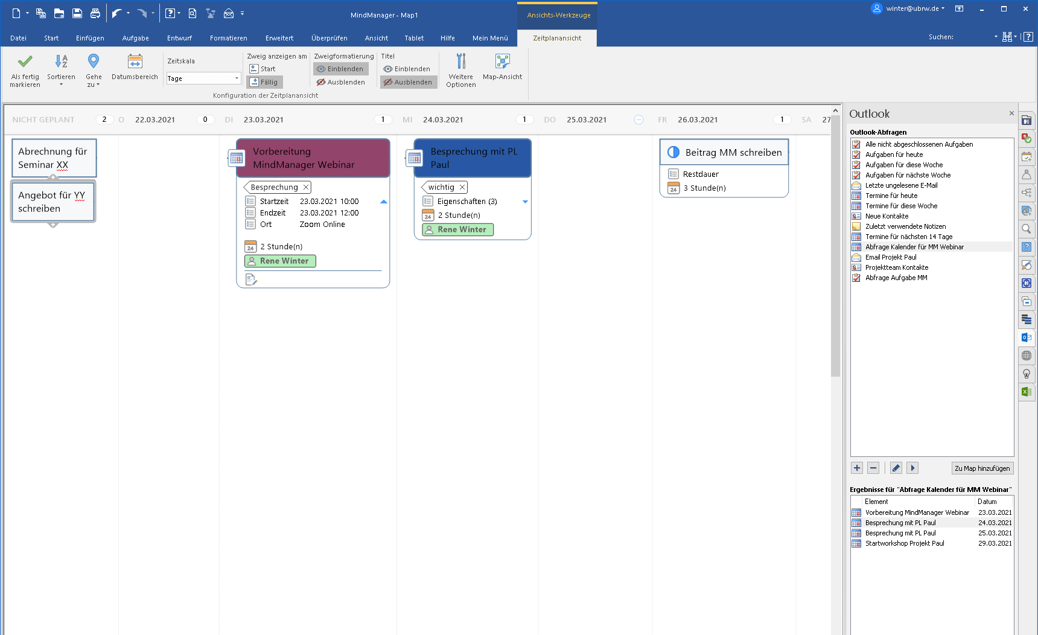This screenshot has height=635, width=1038.
Task: Select query Email Projekt Paul
Action: coord(891,257)
